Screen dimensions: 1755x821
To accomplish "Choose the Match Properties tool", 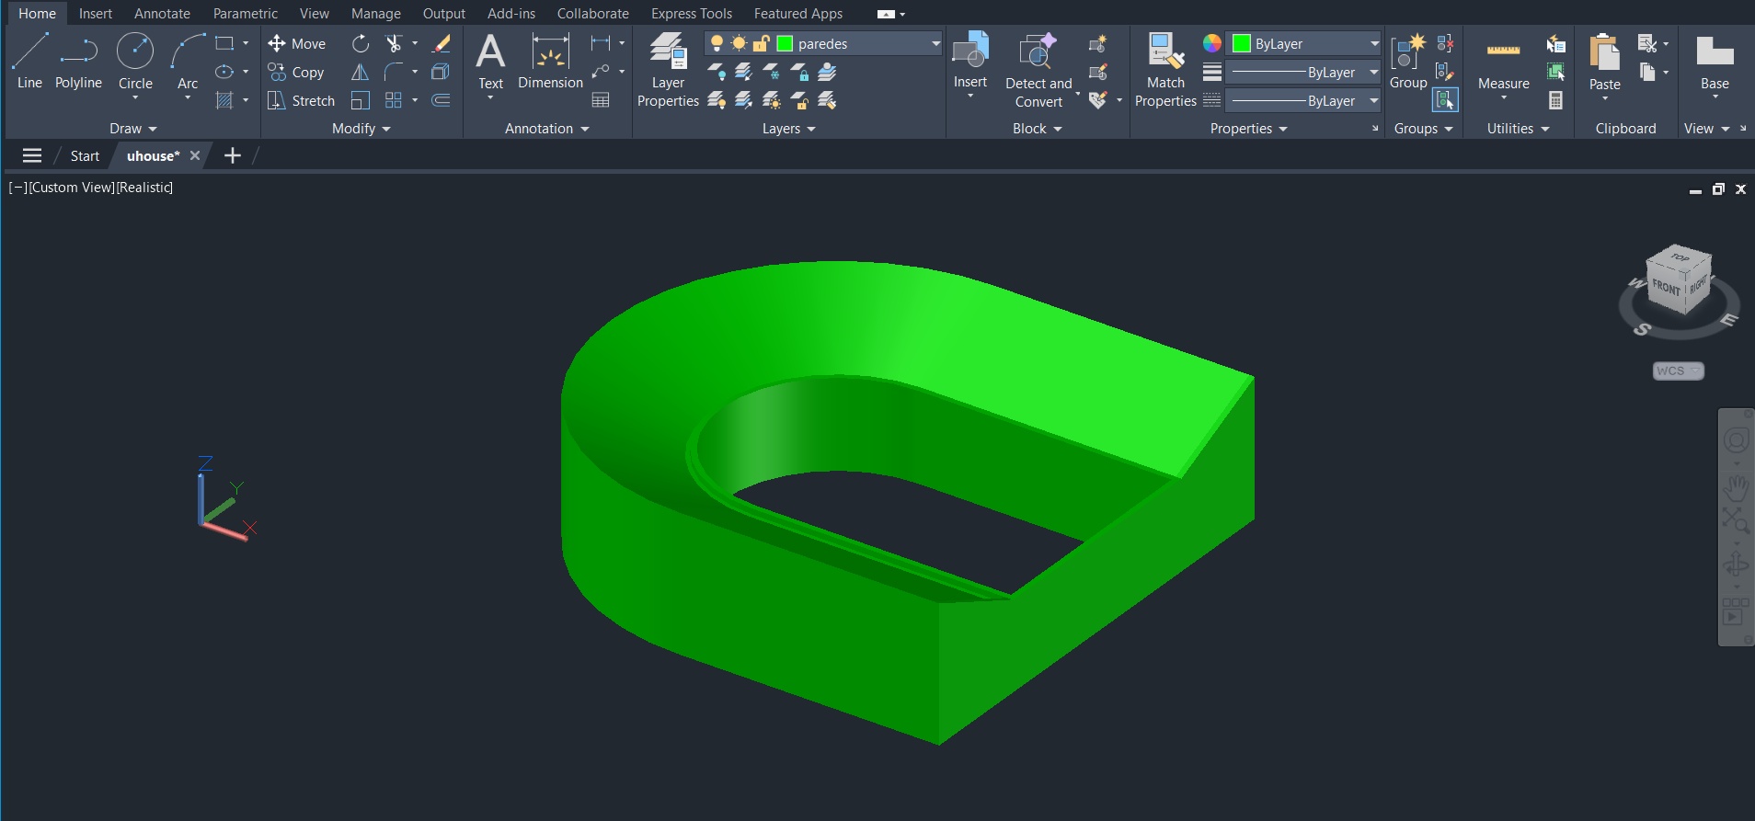I will 1164,70.
